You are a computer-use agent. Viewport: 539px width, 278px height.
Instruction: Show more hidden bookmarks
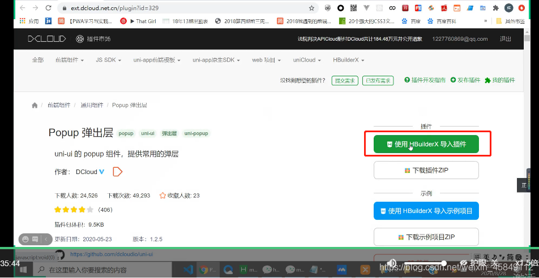coord(486,21)
